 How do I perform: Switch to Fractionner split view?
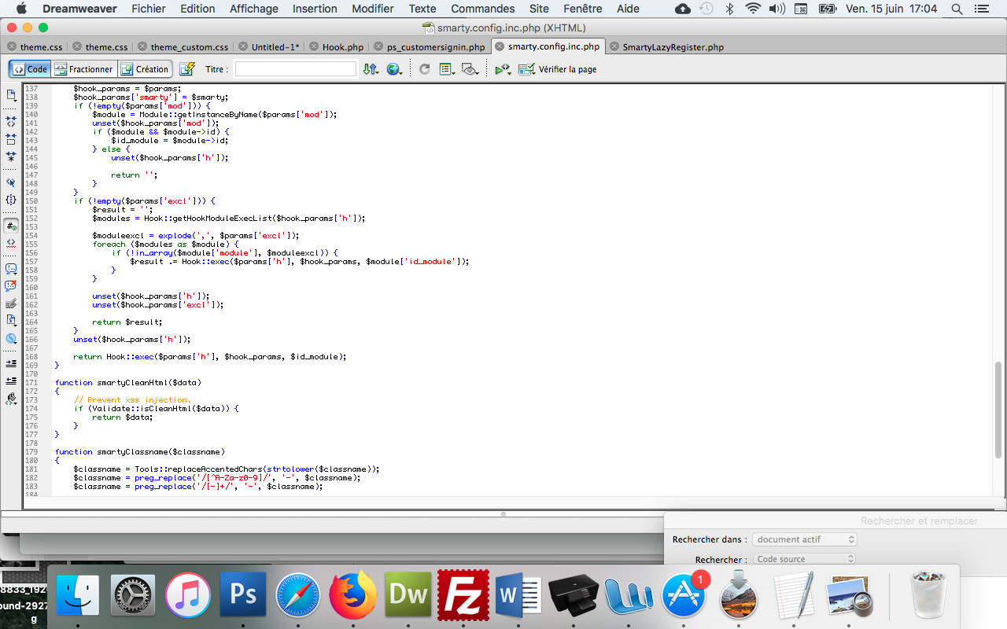[x=84, y=69]
